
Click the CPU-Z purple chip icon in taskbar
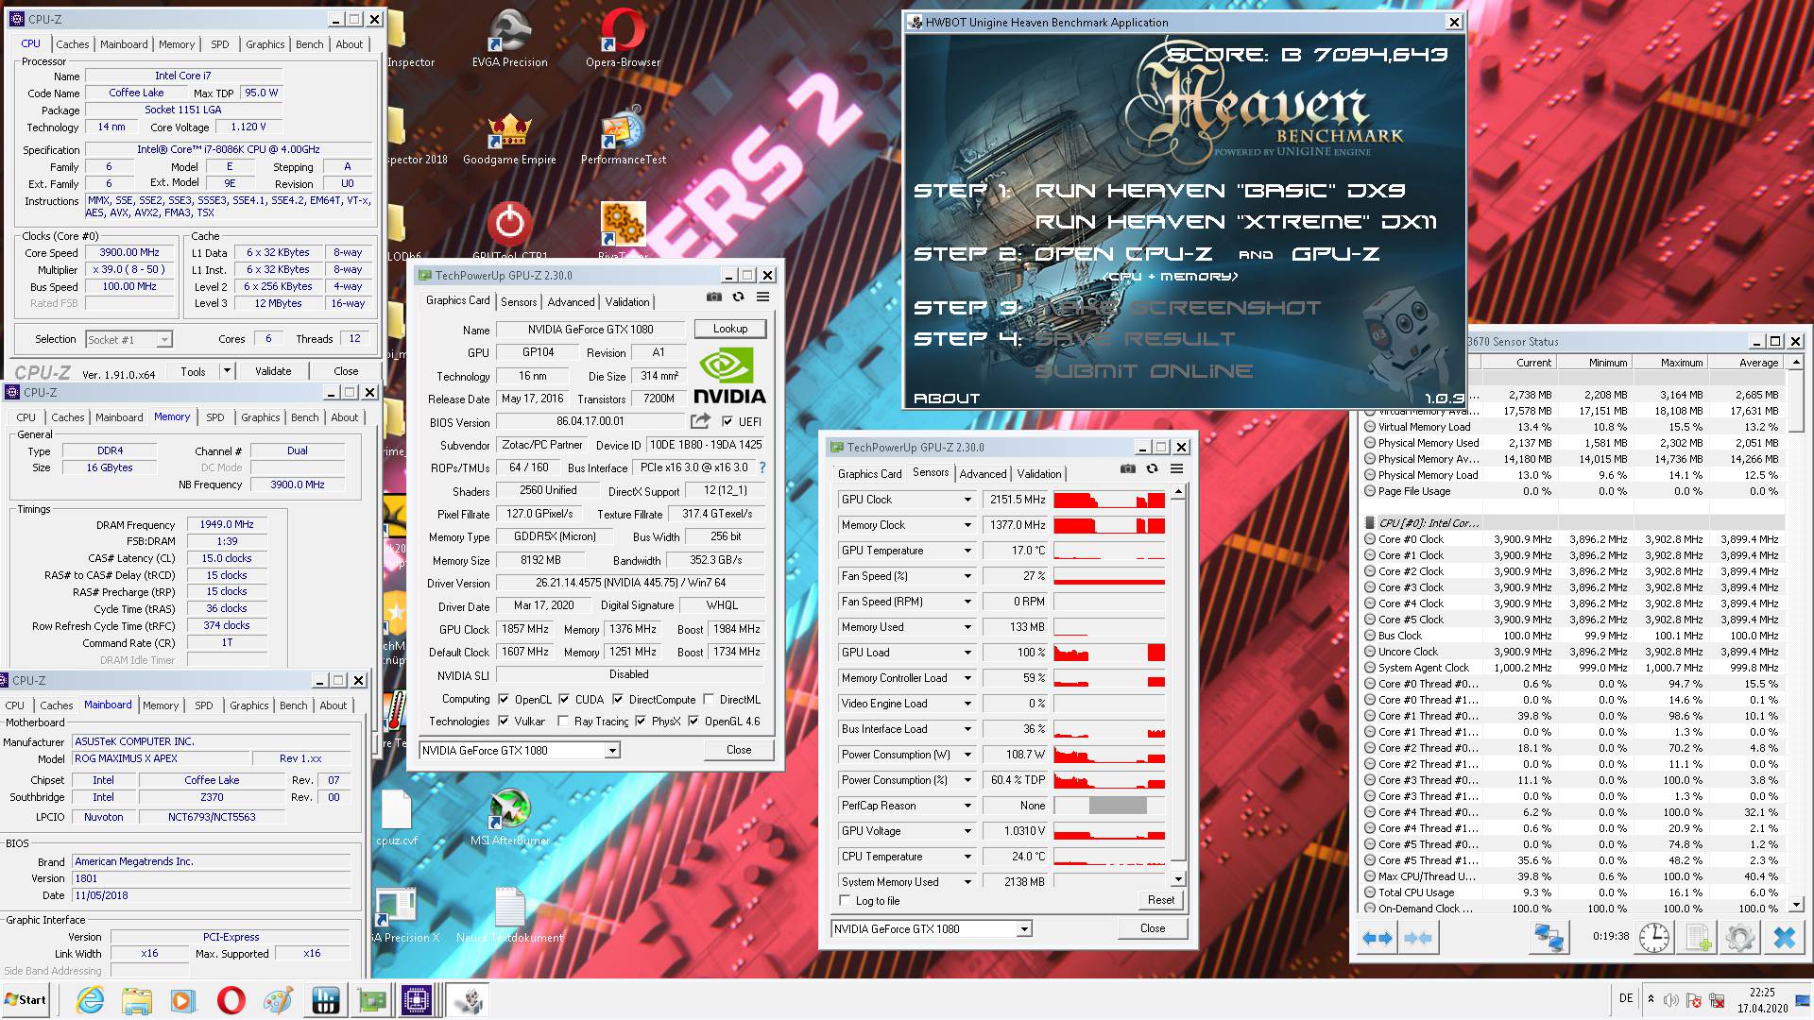[417, 1000]
